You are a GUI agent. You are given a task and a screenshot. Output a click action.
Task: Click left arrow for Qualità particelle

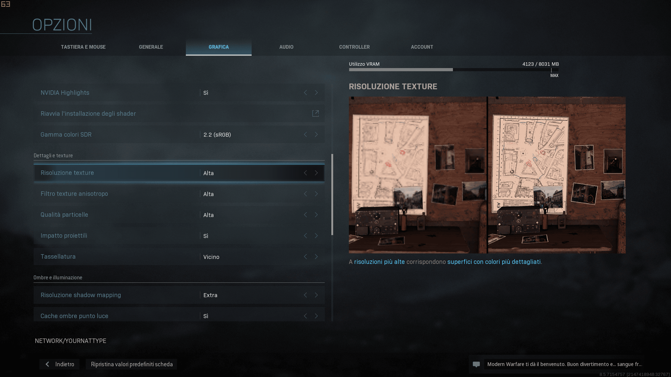306,214
